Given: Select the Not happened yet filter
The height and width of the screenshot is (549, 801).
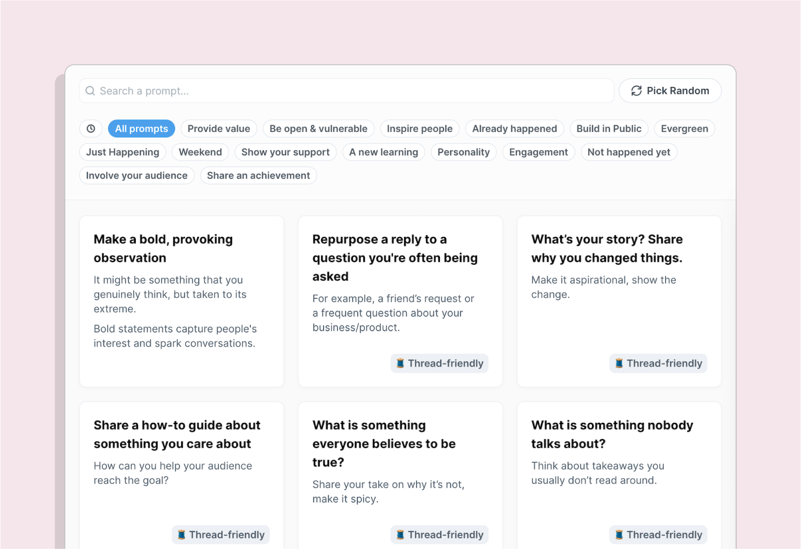Looking at the screenshot, I should pos(629,152).
